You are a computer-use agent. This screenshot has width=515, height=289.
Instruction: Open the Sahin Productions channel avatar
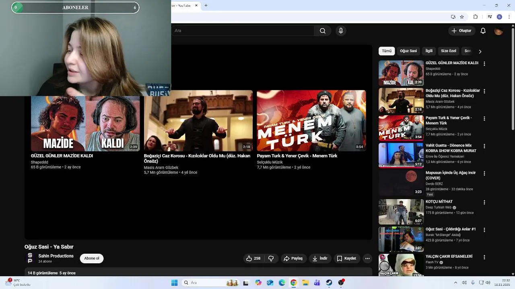(30, 258)
